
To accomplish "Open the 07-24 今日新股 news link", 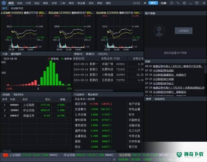I will pyautogui.click(x=163, y=84).
